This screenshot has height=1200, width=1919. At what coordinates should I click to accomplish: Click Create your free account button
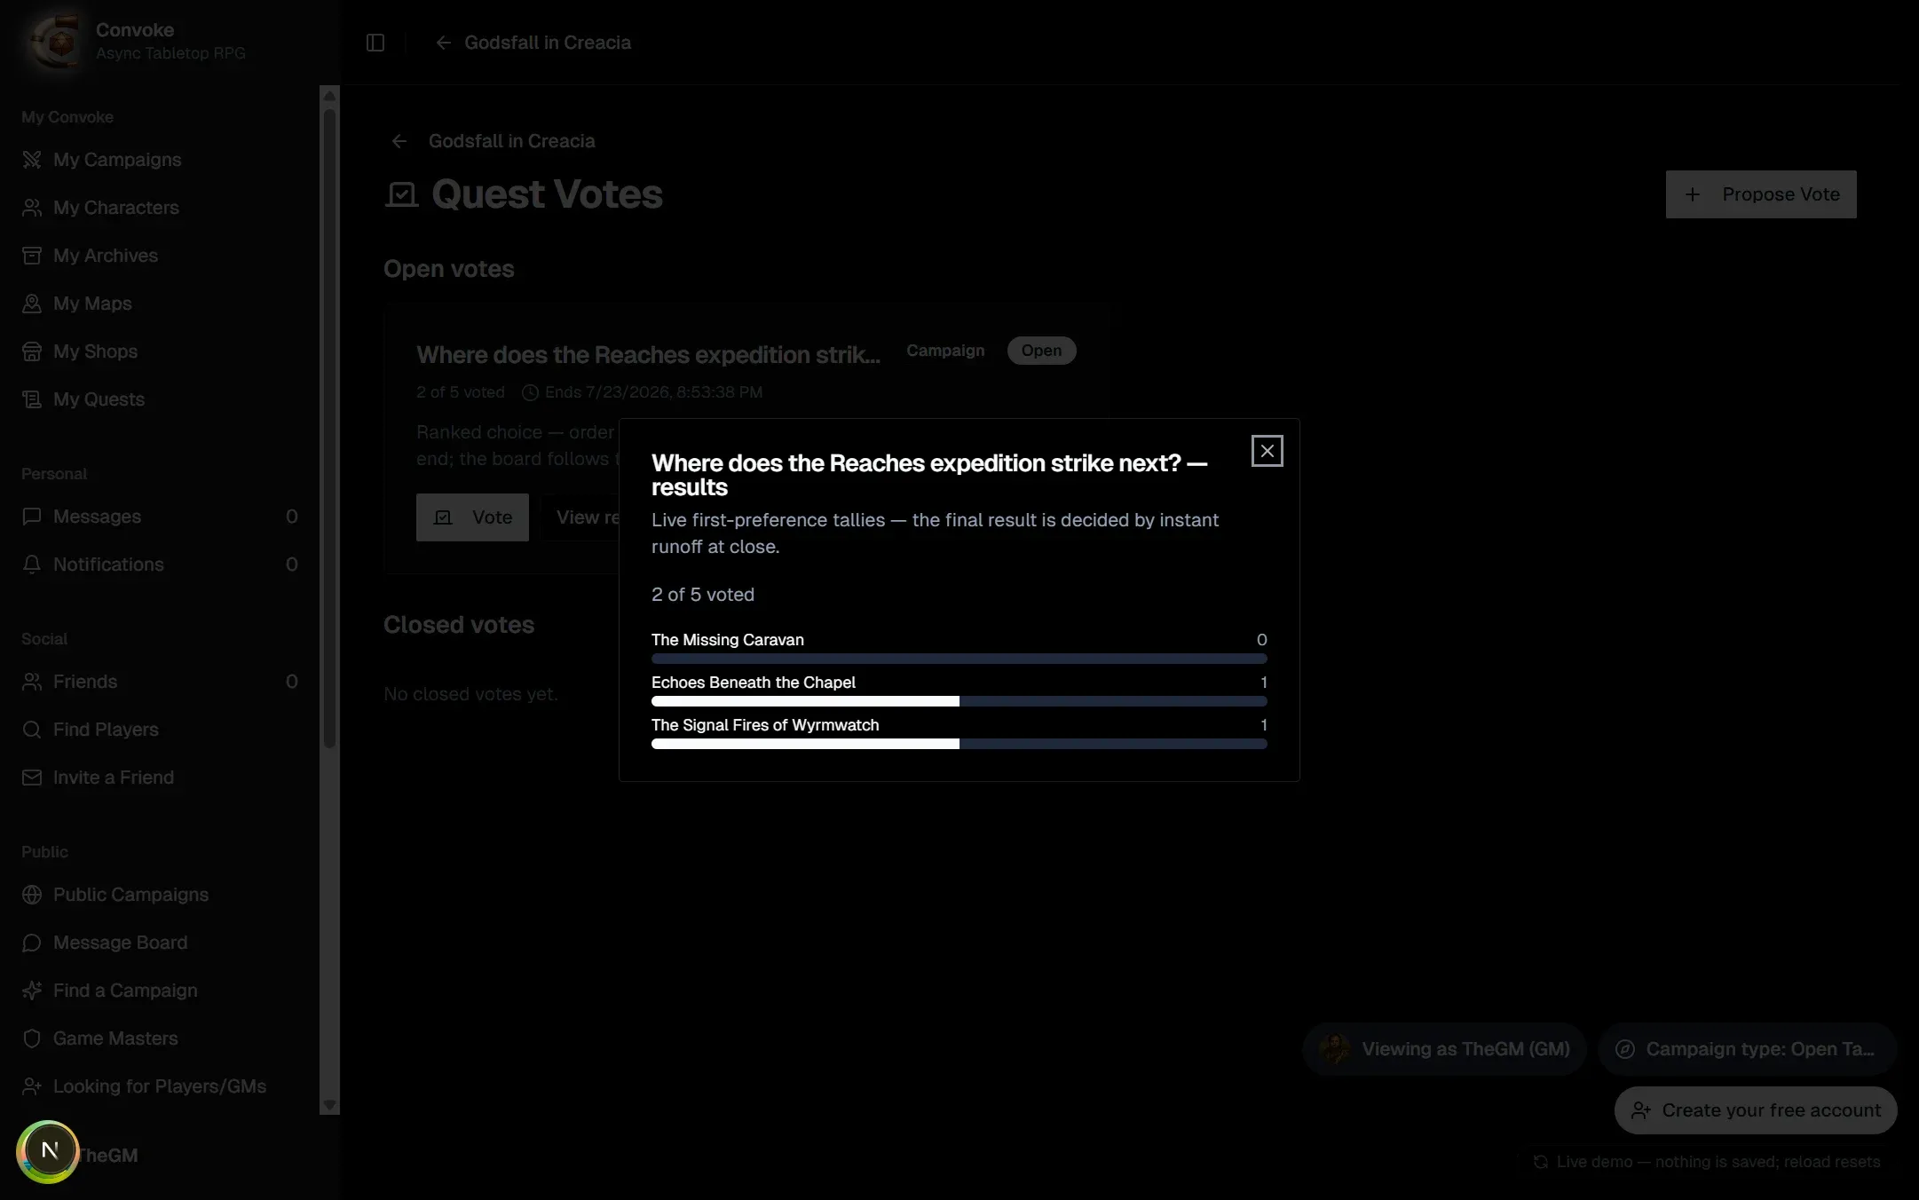click(x=1756, y=1110)
